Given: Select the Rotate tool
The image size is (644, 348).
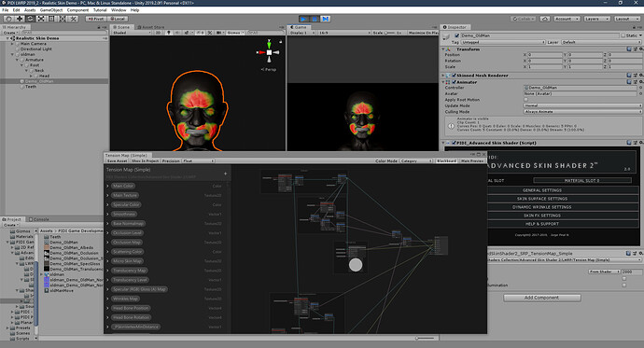Looking at the screenshot, I should coord(30,19).
